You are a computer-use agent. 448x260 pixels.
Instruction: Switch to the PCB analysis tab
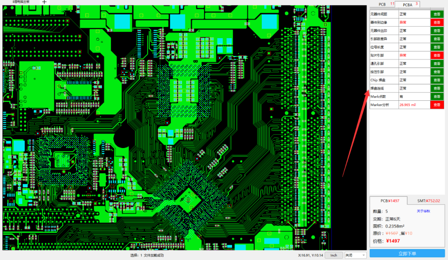click(x=382, y=4)
